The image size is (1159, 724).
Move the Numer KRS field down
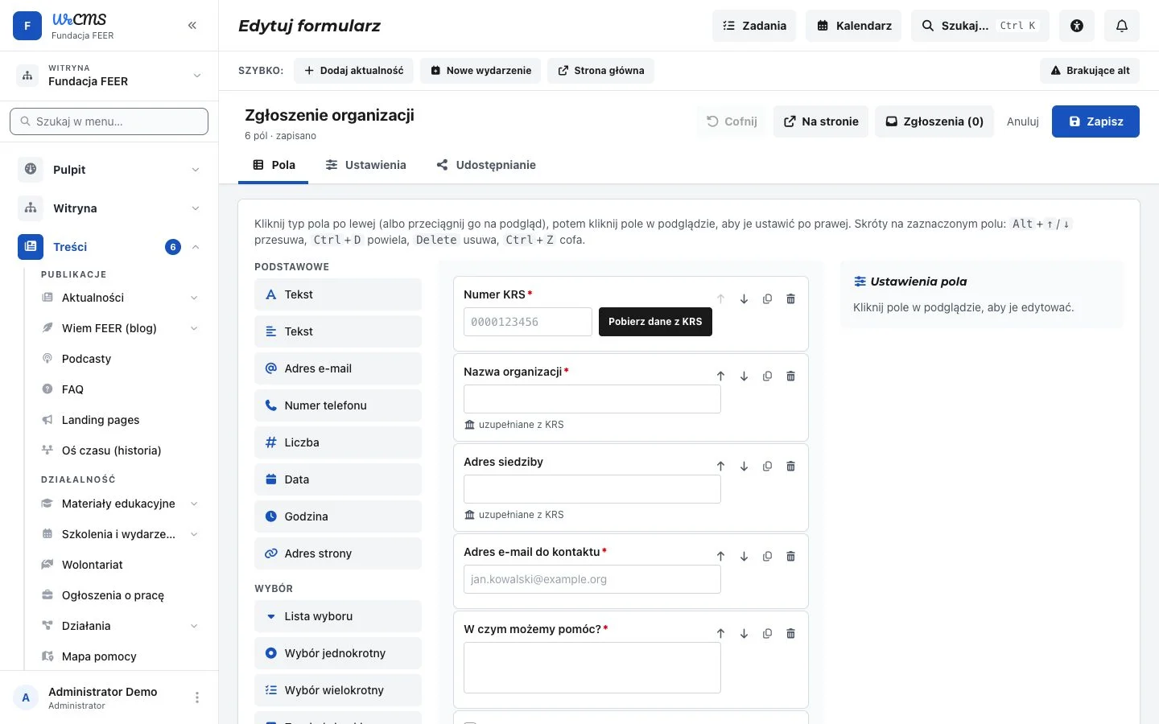click(744, 299)
